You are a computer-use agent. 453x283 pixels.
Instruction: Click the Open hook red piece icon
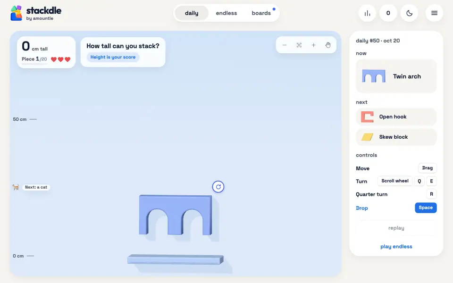click(x=367, y=117)
